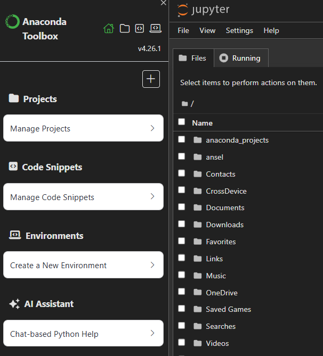Open the environments laptop icon in Toolbox header

(x=155, y=28)
